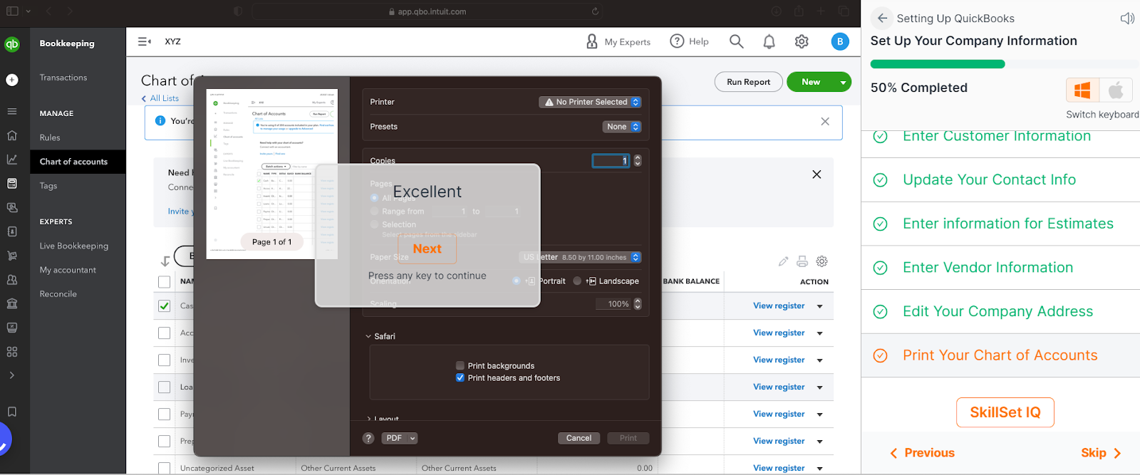Check the row checkbox beside 'Inv'
Screen dimensions: 1140x475
165,360
